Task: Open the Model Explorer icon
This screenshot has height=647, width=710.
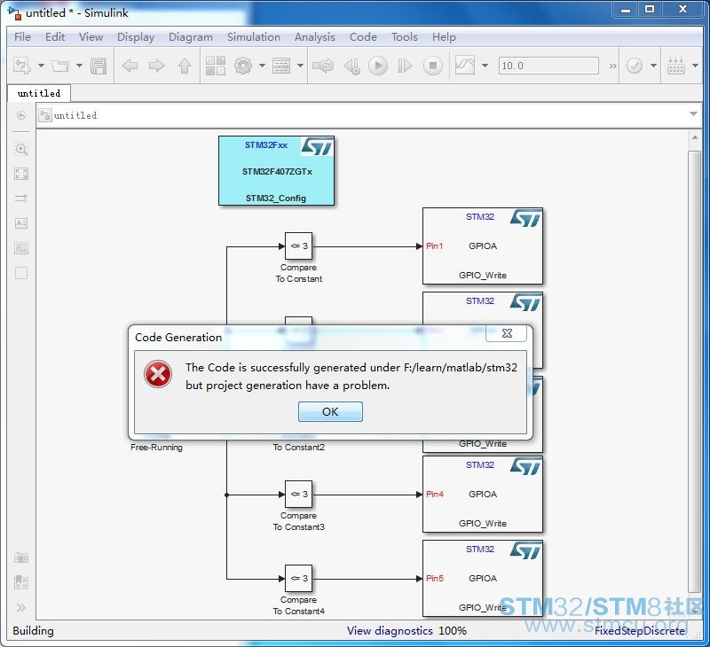Action: click(x=281, y=66)
